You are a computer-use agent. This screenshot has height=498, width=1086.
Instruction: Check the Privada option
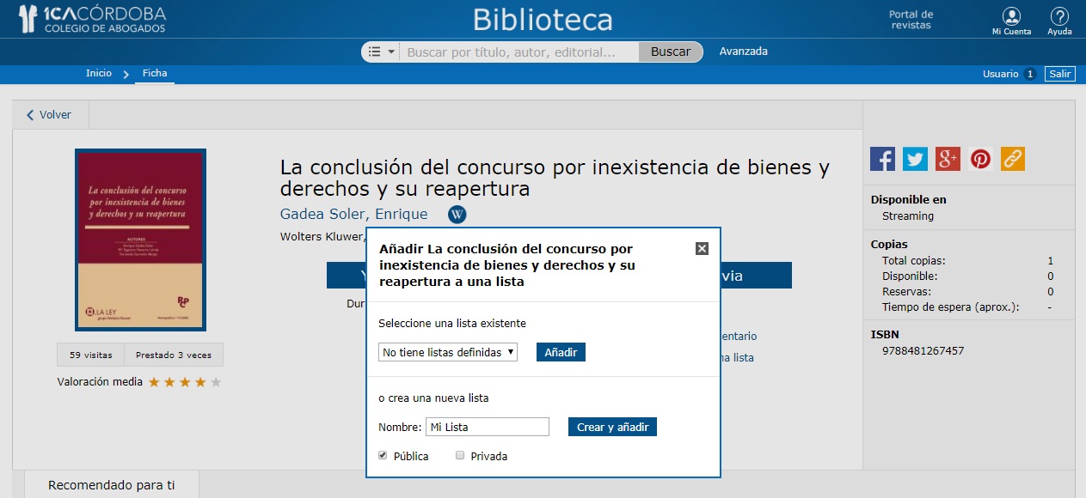pos(460,455)
